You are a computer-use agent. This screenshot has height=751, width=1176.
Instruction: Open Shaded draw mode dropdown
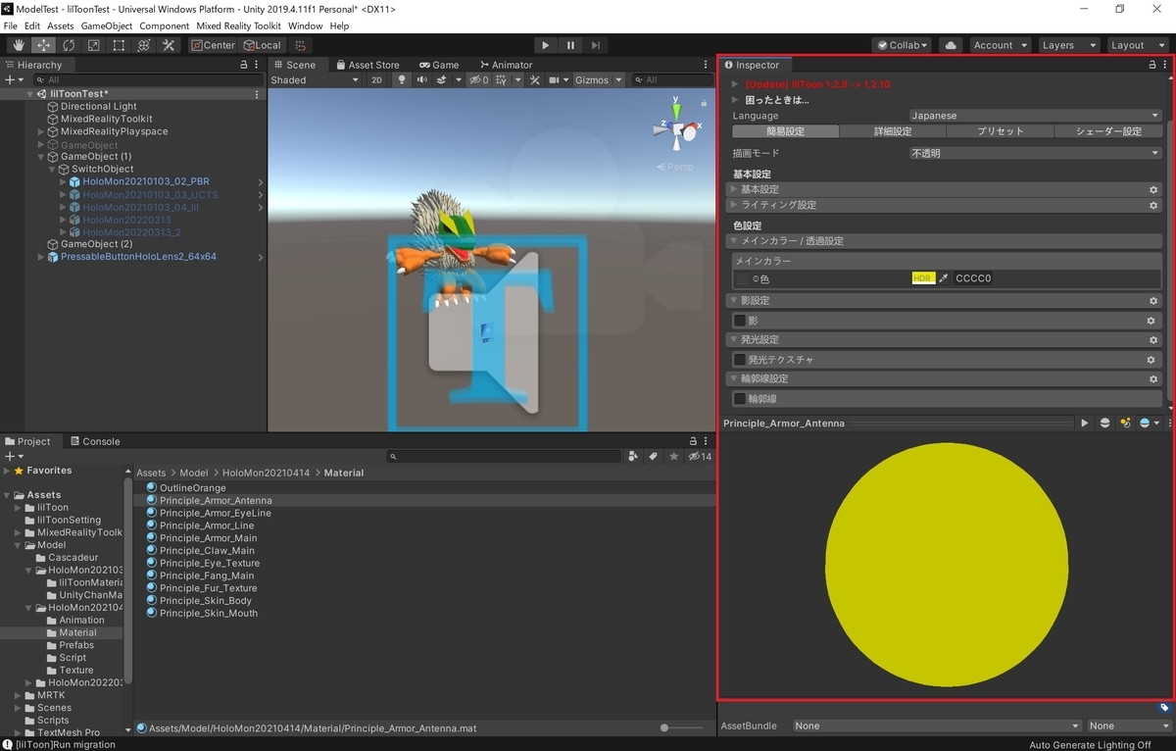coord(317,80)
